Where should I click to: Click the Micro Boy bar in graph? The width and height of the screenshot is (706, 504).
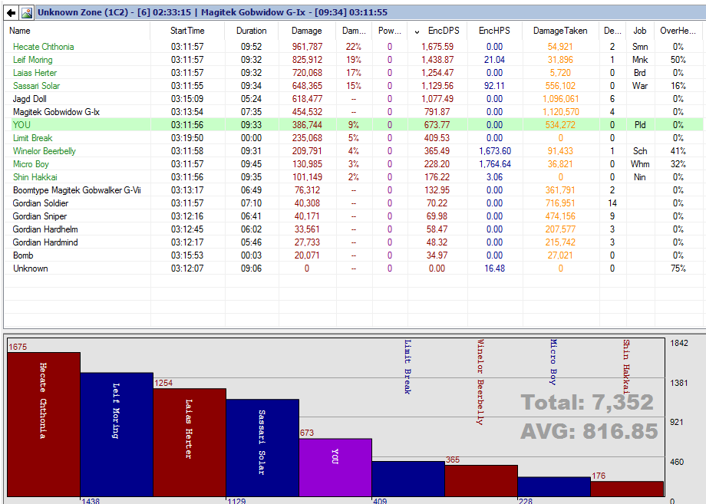point(554,486)
